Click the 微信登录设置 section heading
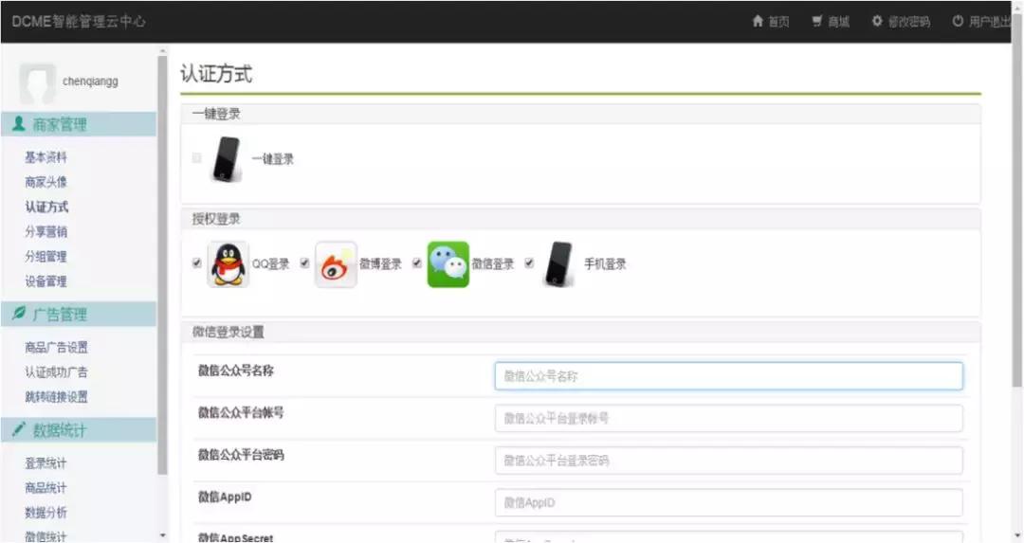 point(228,332)
